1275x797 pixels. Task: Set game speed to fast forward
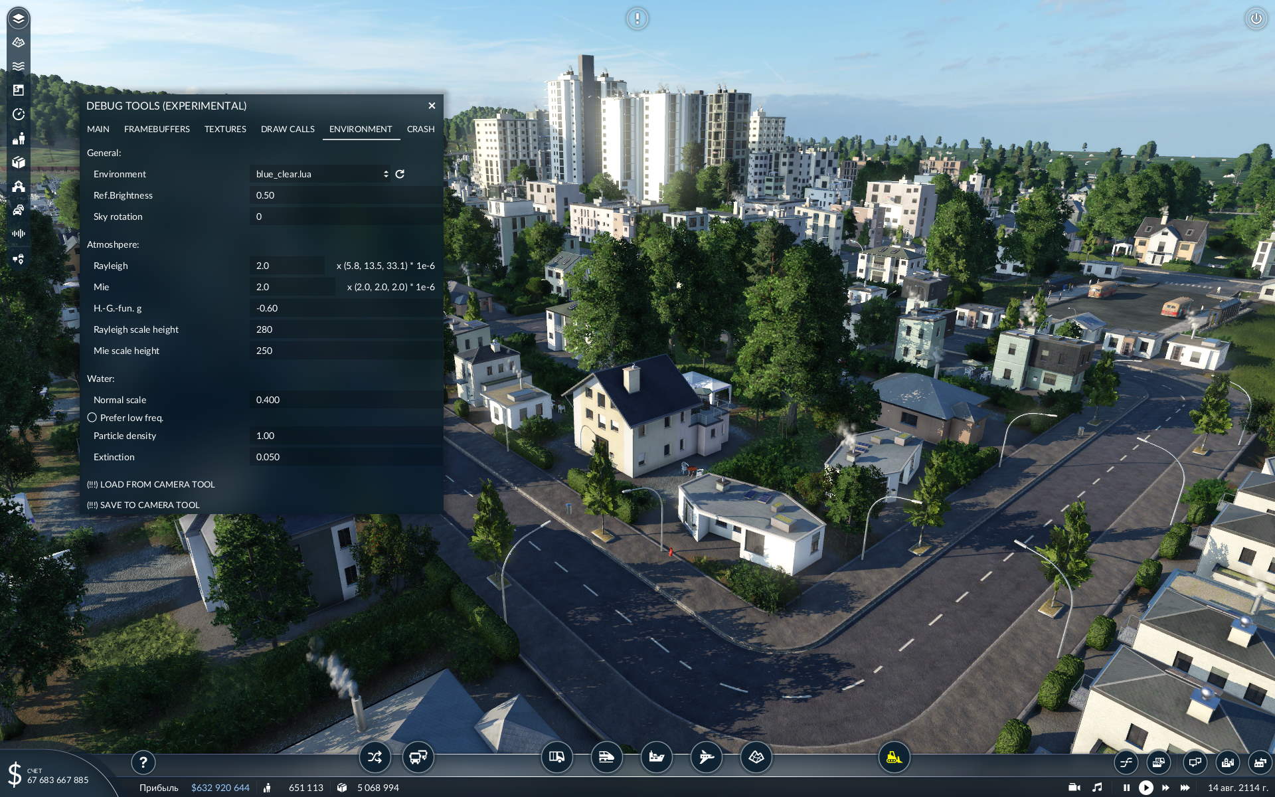(1165, 788)
